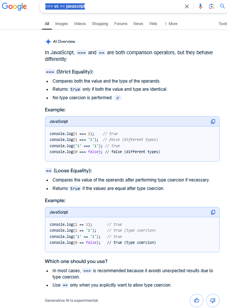Give AI Overview a thumbs down
Image resolution: width=227 pixels, height=308 pixels.
[x=213, y=300]
